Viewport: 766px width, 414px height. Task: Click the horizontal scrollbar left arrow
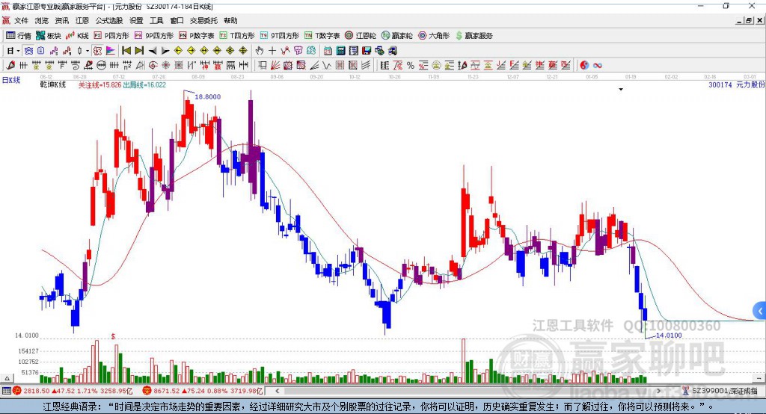coord(277,391)
